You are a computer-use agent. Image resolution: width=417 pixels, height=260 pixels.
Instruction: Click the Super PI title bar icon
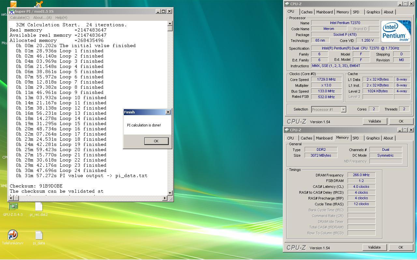11,11
